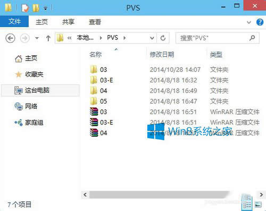
Task: Click date 2014/8/18 16:32
Action: point(173,80)
